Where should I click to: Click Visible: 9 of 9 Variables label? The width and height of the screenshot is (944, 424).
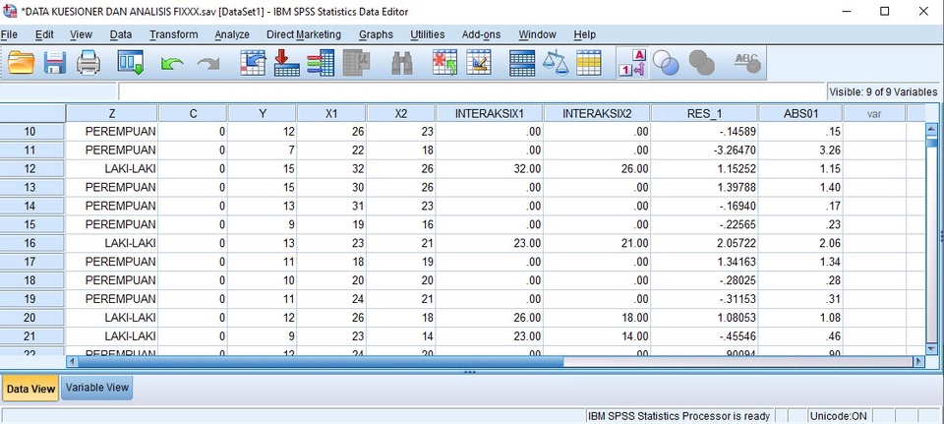click(883, 92)
